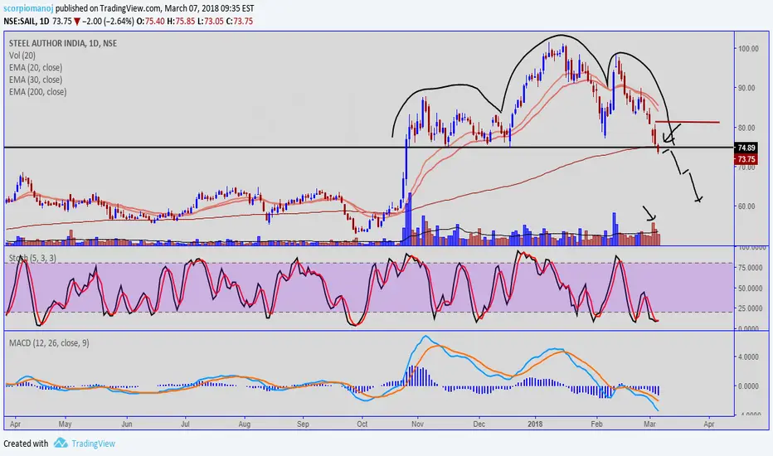Image resolution: width=773 pixels, height=456 pixels.
Task: Click the Jul label on time axis
Action: pos(185,424)
